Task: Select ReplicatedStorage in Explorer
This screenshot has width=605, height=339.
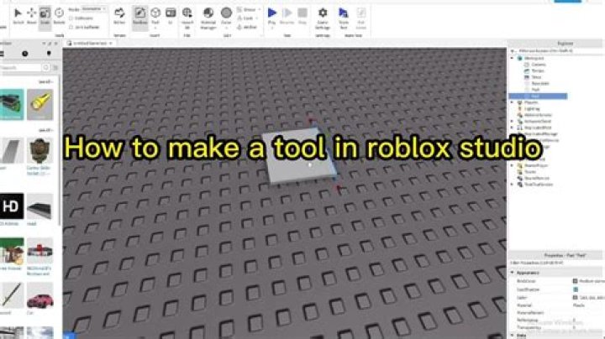Action: click(540, 134)
